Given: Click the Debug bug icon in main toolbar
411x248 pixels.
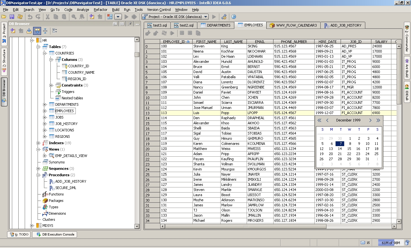Looking at the screenshot, I should pos(134,17).
